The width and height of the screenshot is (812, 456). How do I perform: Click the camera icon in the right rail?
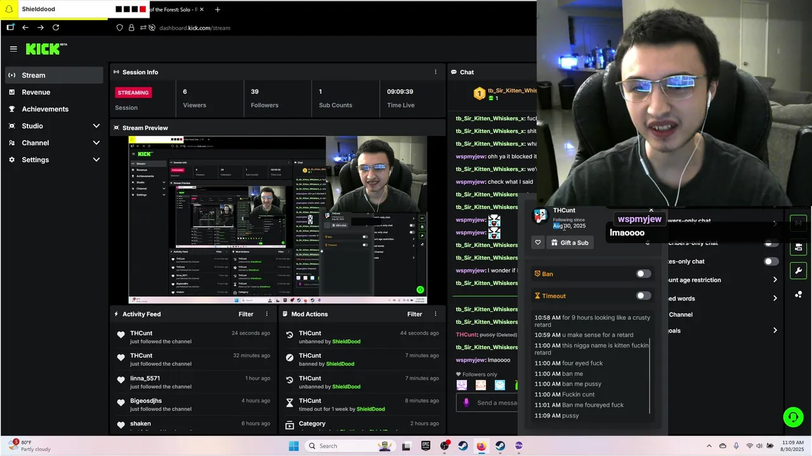pos(798,247)
